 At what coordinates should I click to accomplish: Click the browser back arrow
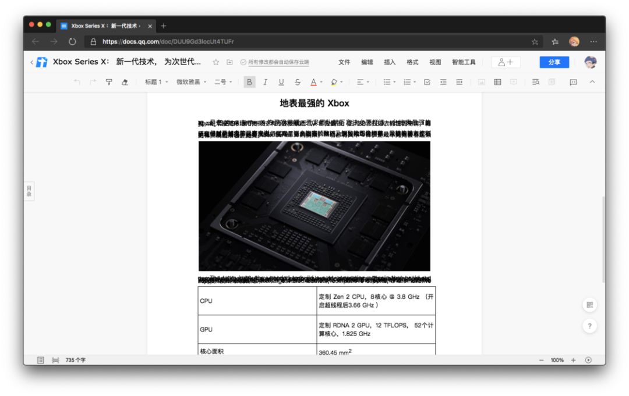pyautogui.click(x=36, y=41)
